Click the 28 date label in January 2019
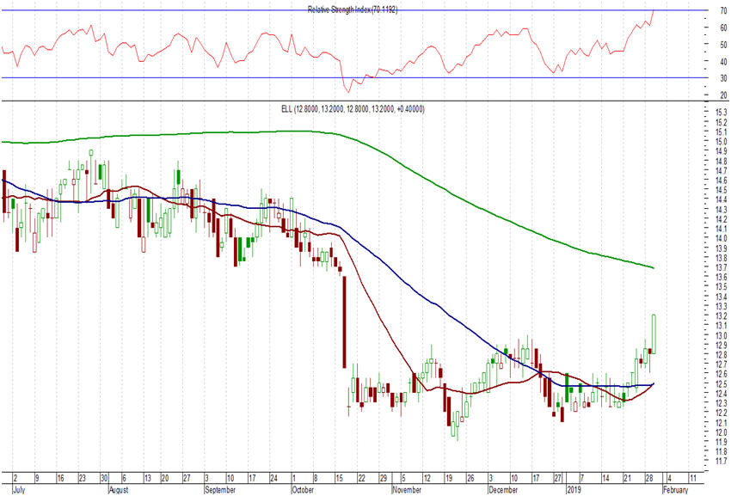Image resolution: width=731 pixels, height=496 pixels. (x=650, y=478)
